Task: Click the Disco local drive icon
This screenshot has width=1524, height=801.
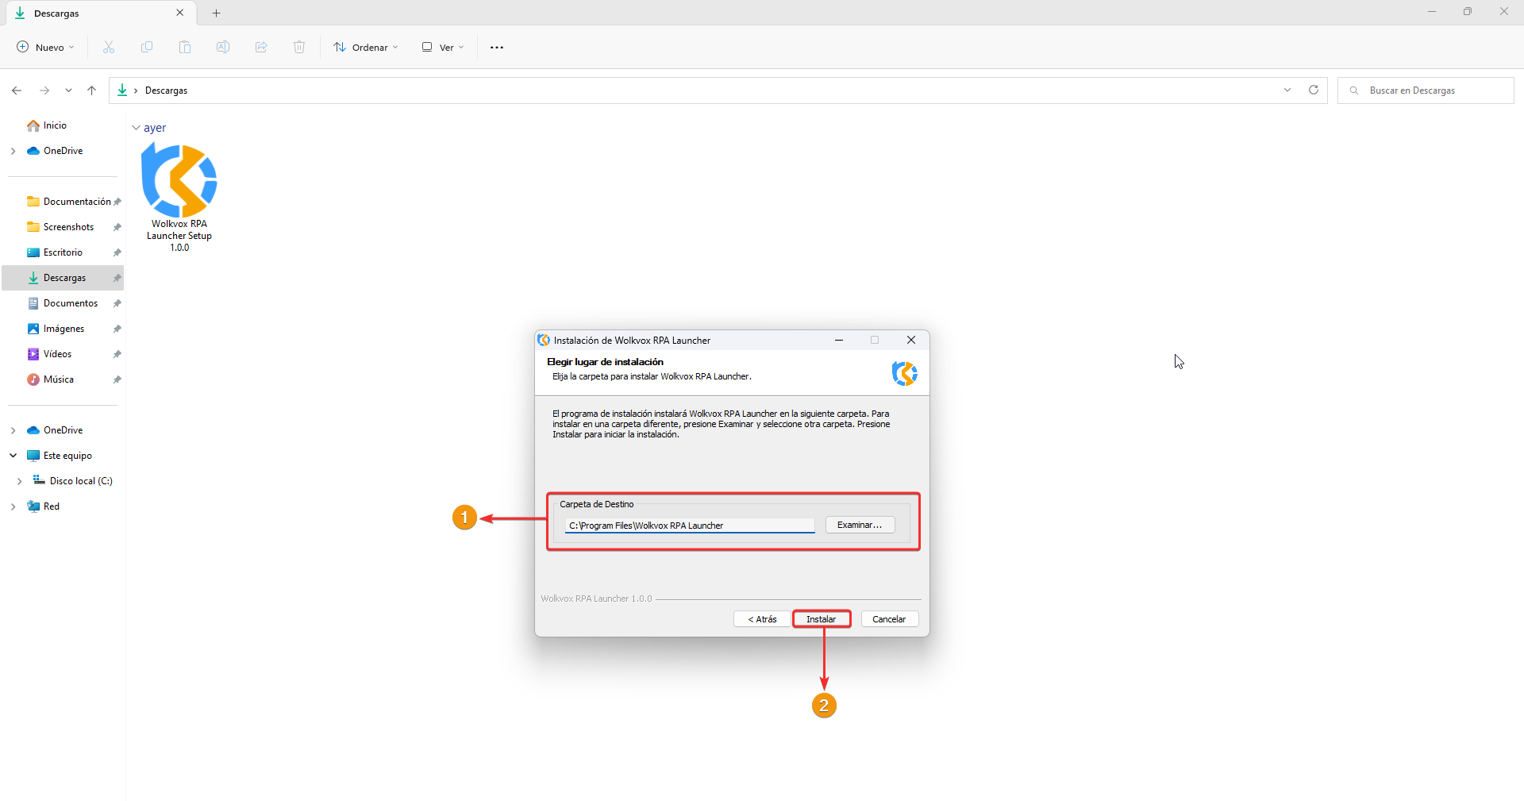Action: click(39, 480)
